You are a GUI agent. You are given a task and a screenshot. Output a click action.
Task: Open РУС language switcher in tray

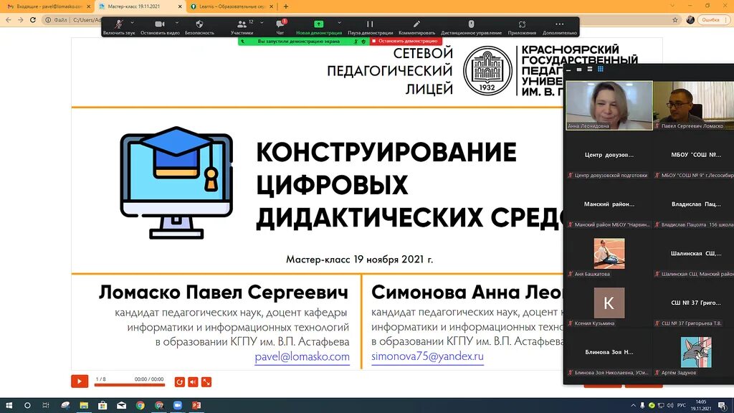pos(681,406)
